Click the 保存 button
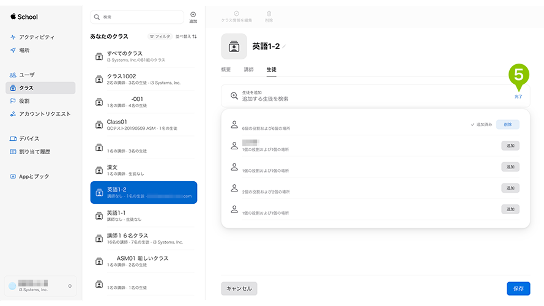 click(518, 289)
